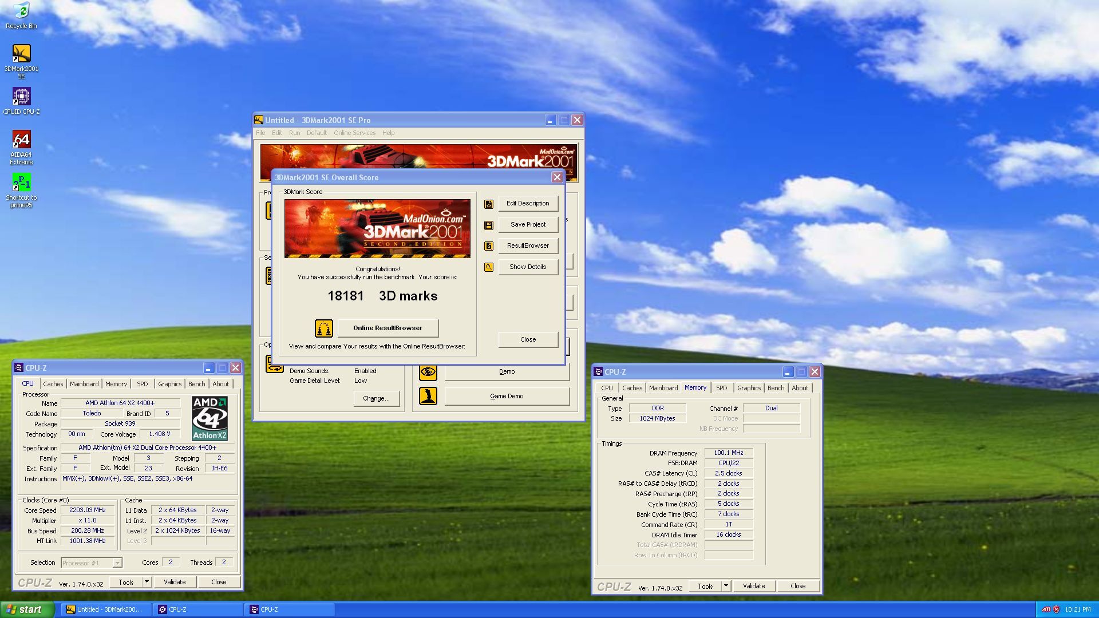
Task: Click the ResultBrowser document icon
Action: click(489, 246)
